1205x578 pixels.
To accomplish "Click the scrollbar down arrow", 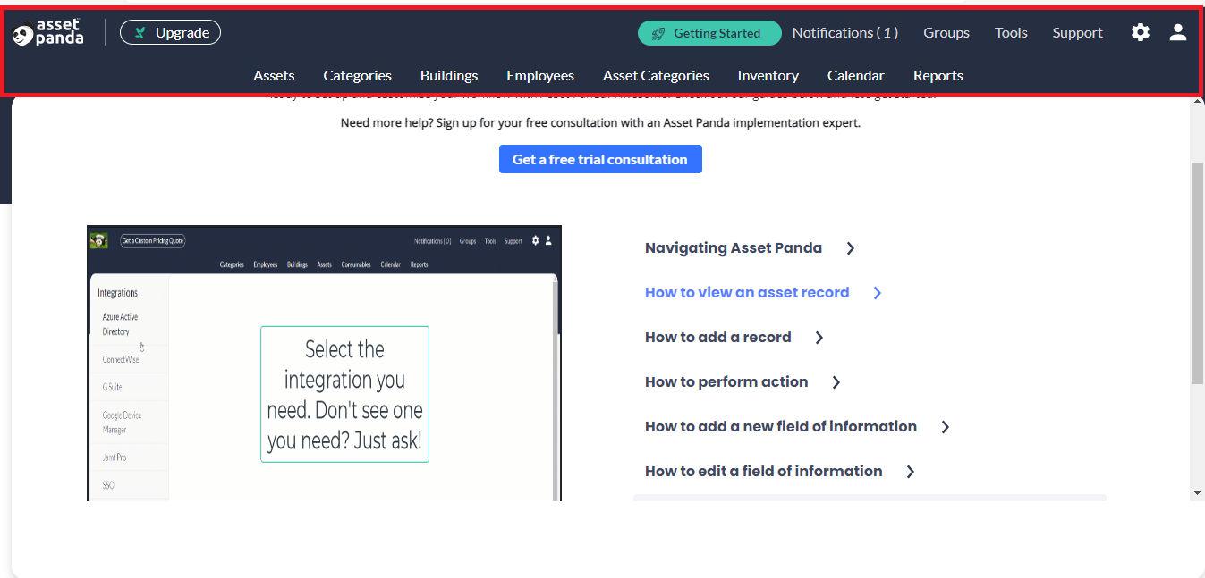I will [1197, 493].
